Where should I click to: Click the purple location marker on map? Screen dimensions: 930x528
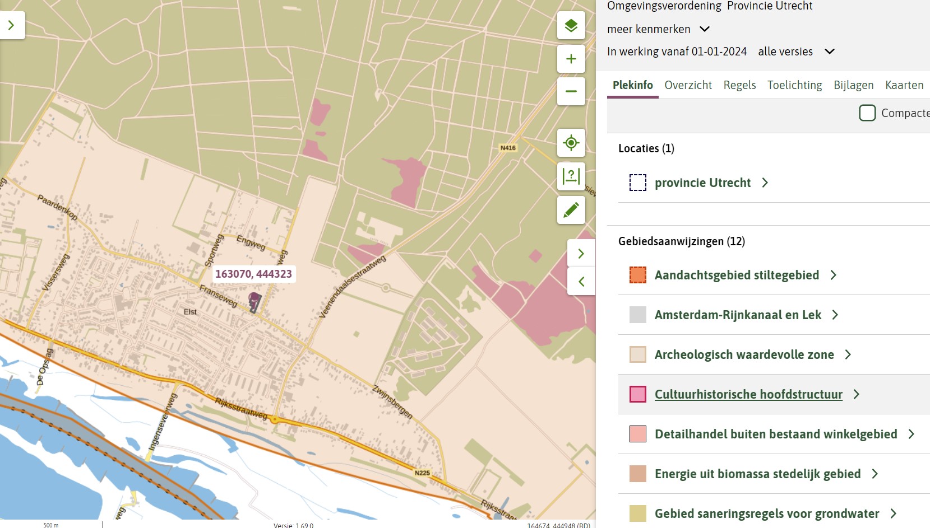pos(255,301)
